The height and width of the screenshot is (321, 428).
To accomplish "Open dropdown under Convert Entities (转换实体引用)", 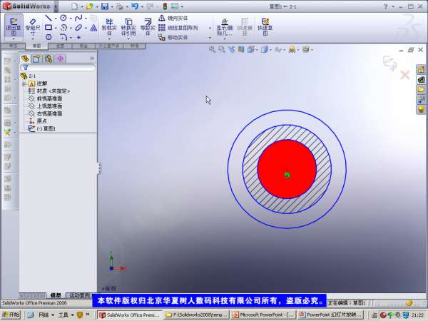I will [x=128, y=39].
